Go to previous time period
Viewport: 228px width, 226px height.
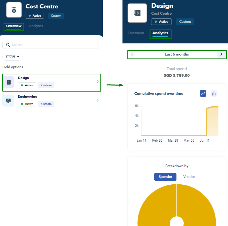click(x=132, y=54)
